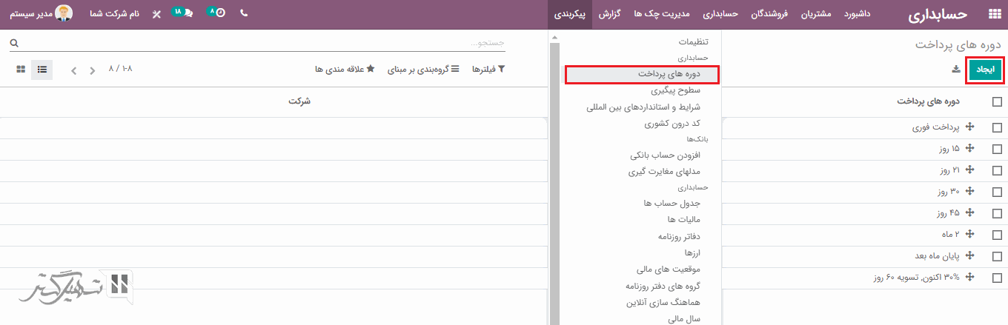Image resolution: width=1008 pixels, height=325 pixels.
Task: Open the گزارش menu in navbar
Action: 608,14
